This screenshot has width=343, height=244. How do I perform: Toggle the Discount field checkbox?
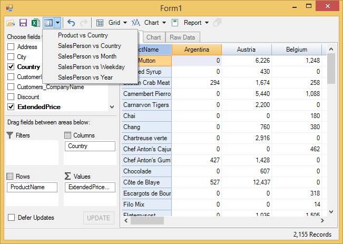(x=11, y=97)
